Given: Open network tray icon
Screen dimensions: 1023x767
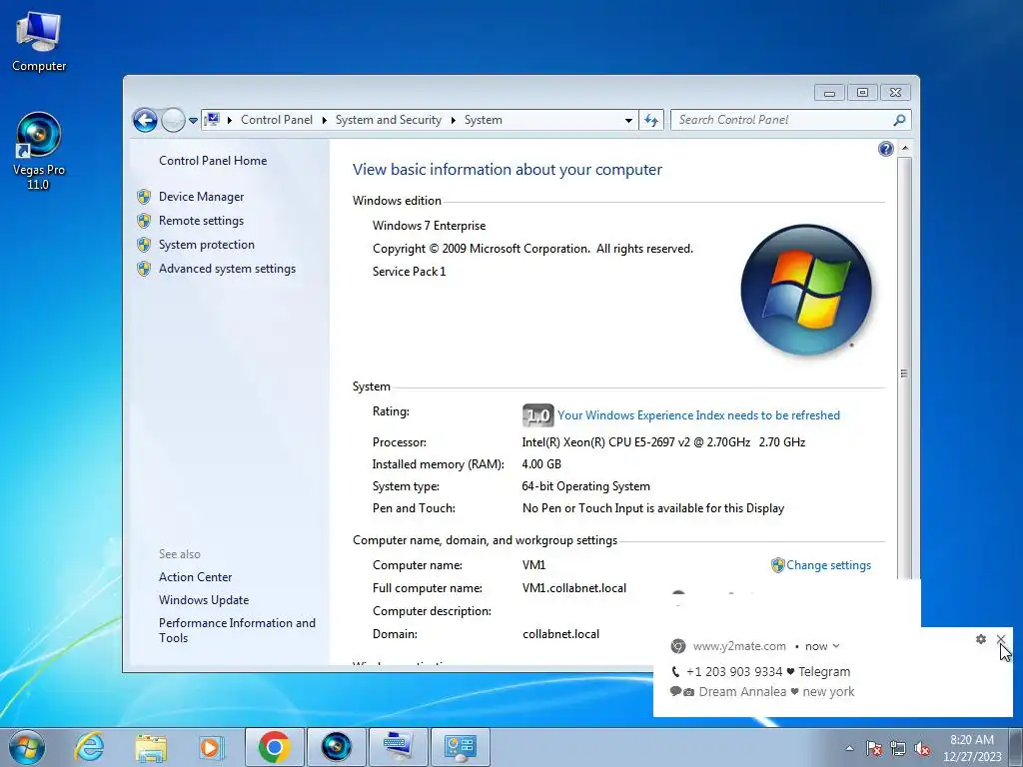Looking at the screenshot, I should coord(898,749).
